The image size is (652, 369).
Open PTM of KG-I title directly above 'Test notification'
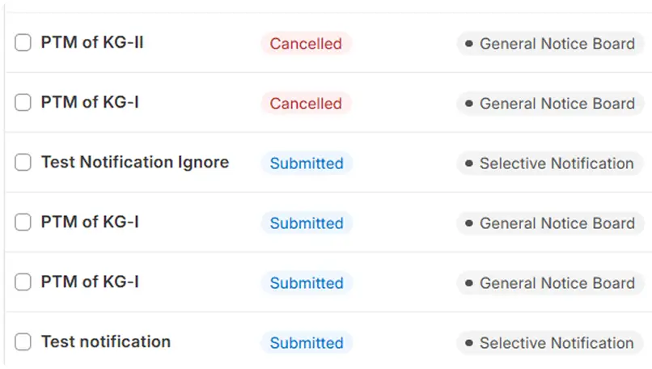[90, 282]
